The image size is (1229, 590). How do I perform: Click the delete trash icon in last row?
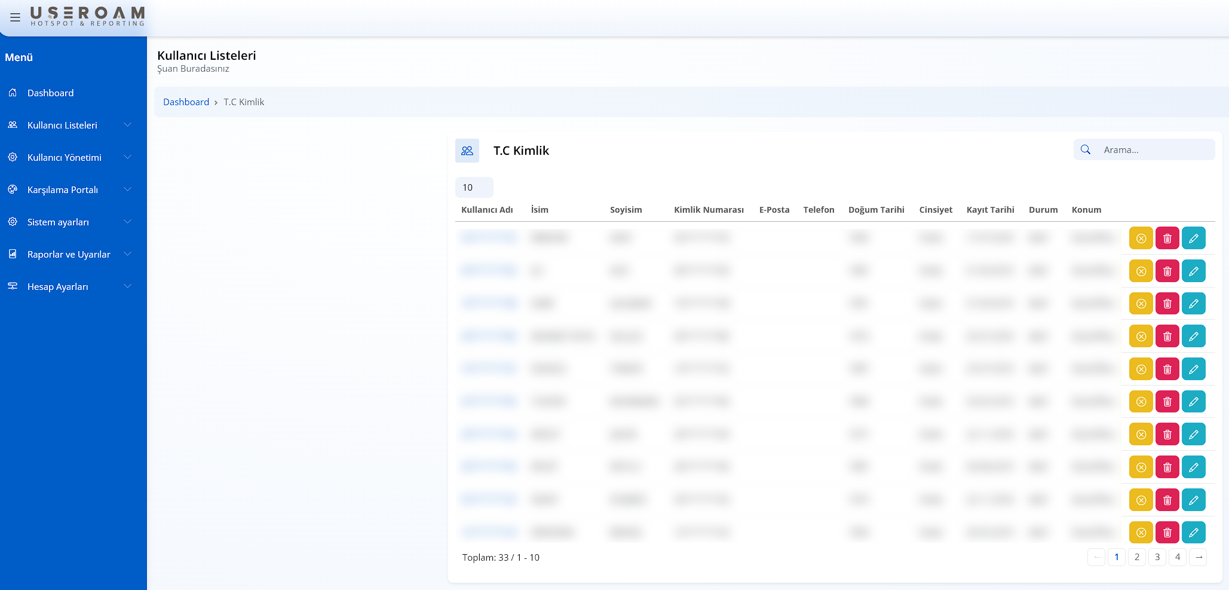(x=1167, y=532)
